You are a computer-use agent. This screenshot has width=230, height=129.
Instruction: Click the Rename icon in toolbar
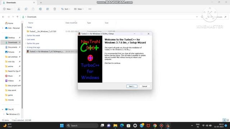[x=40, y=9]
